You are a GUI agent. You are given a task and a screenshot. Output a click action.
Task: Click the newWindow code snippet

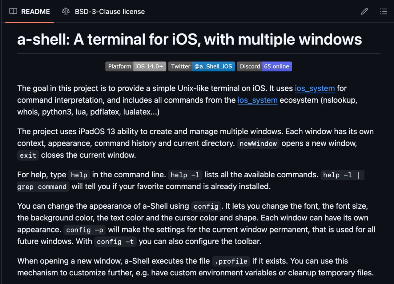pyautogui.click(x=258, y=144)
